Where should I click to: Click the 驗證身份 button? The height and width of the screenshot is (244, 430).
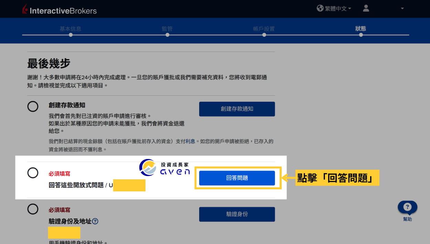point(237,214)
